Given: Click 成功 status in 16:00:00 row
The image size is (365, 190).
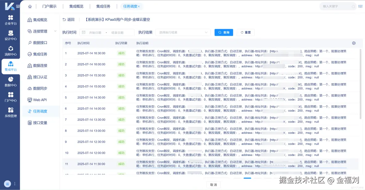Looking at the screenshot, I should point(121,64).
